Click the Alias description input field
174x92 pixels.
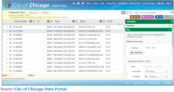click(x=156, y=66)
